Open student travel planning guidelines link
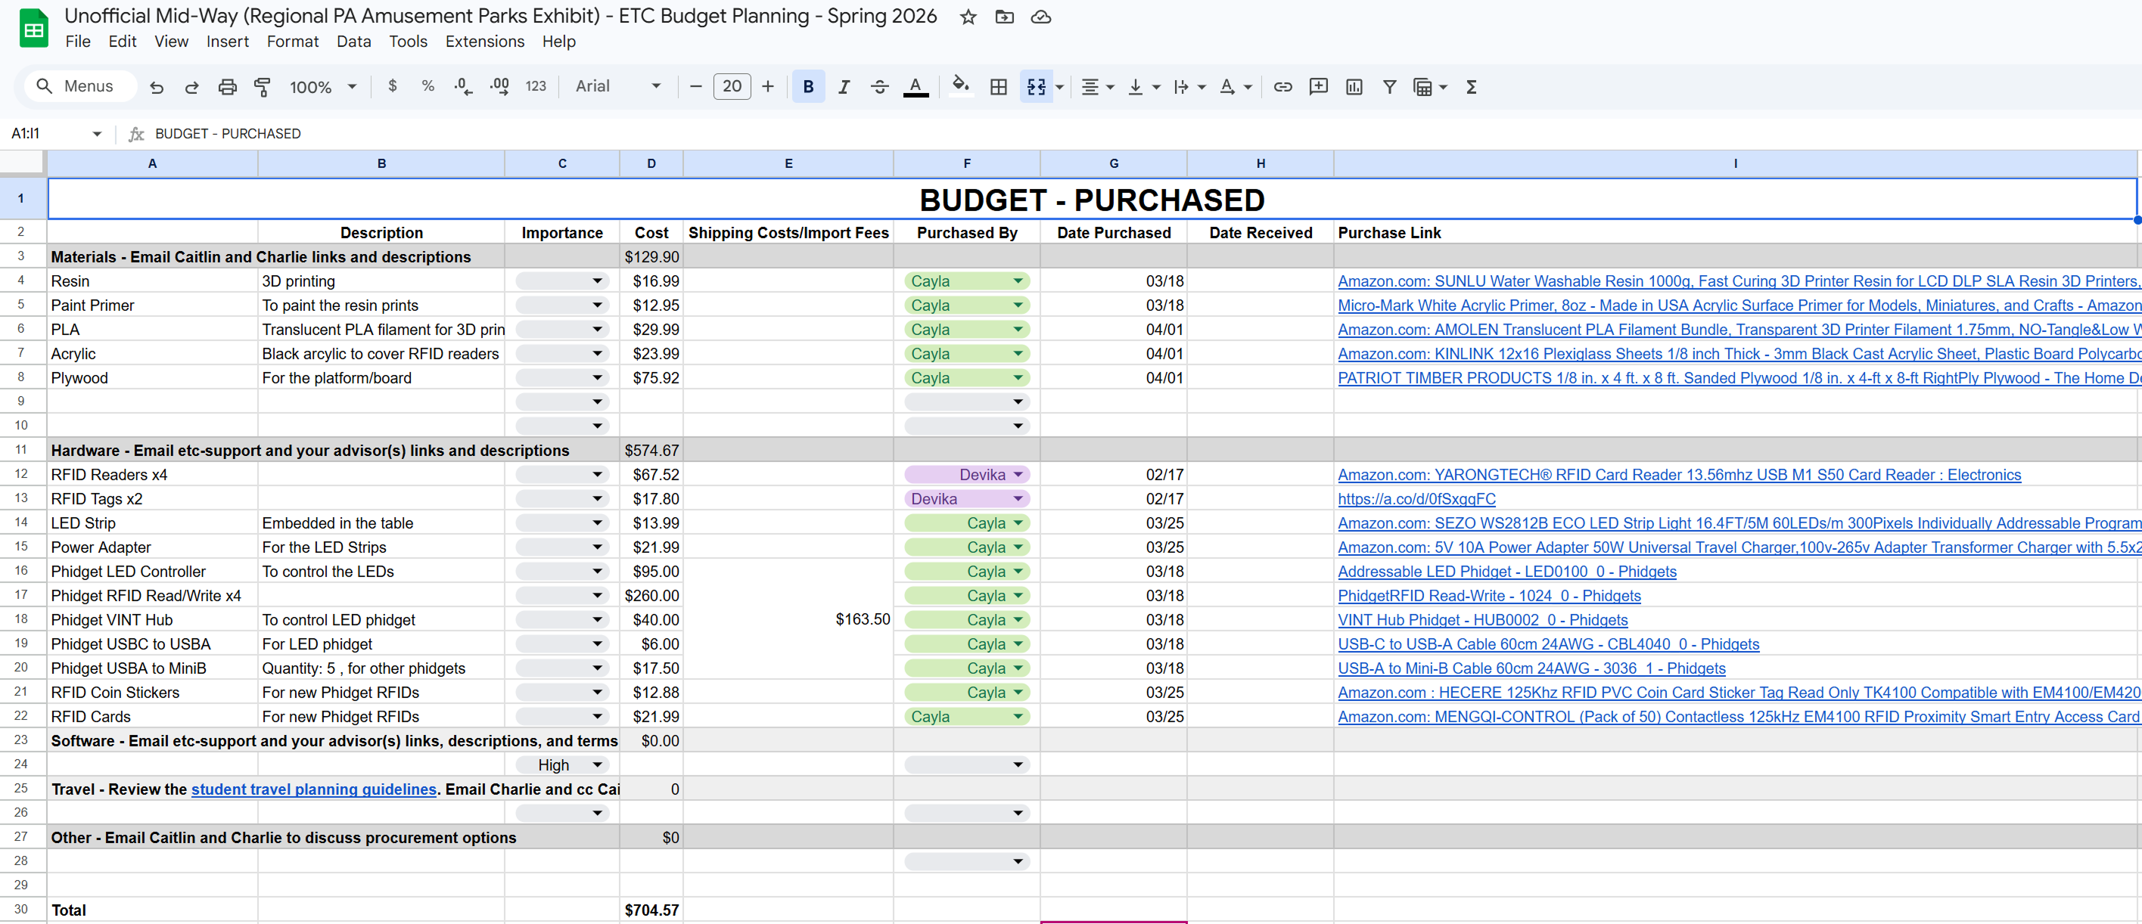Image resolution: width=2142 pixels, height=924 pixels. 313,789
